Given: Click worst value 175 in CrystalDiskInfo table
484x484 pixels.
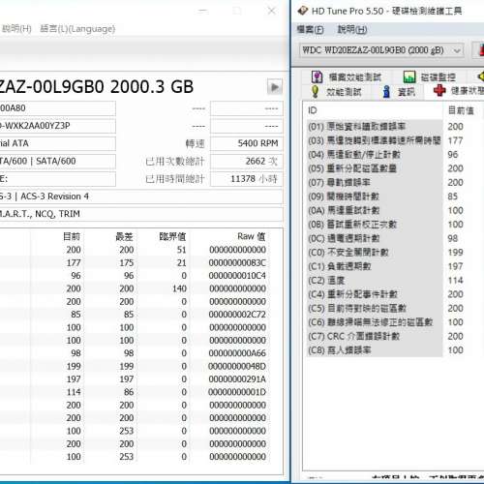Looking at the screenshot, I should tap(127, 263).
